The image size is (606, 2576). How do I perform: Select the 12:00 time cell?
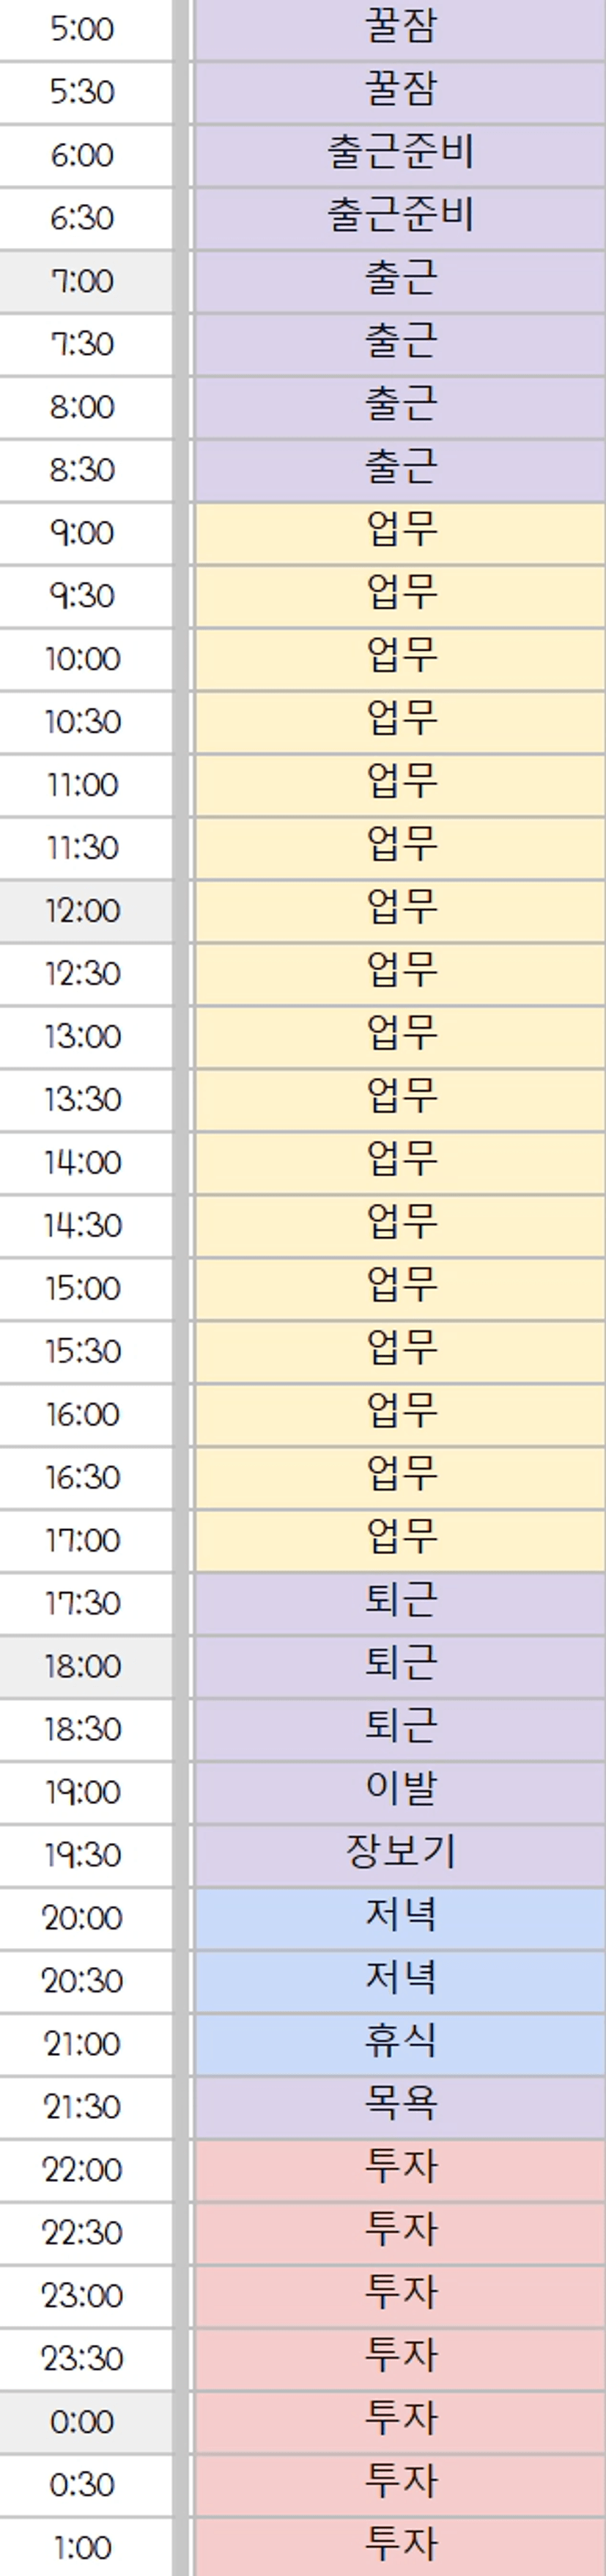[83, 910]
